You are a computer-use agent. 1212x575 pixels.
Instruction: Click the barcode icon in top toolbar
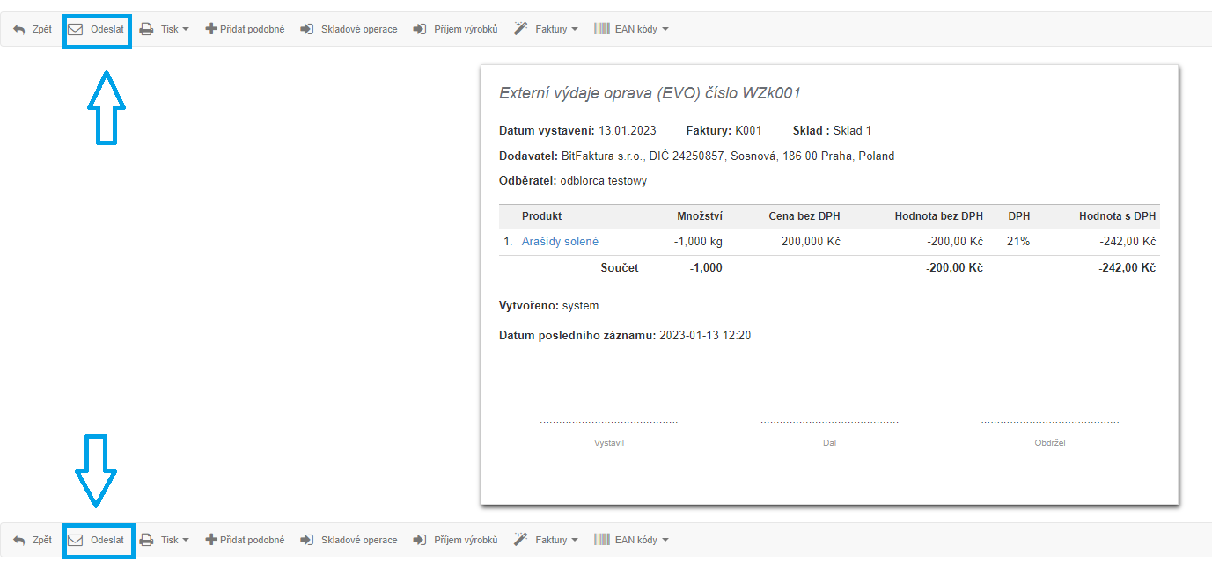pos(602,29)
